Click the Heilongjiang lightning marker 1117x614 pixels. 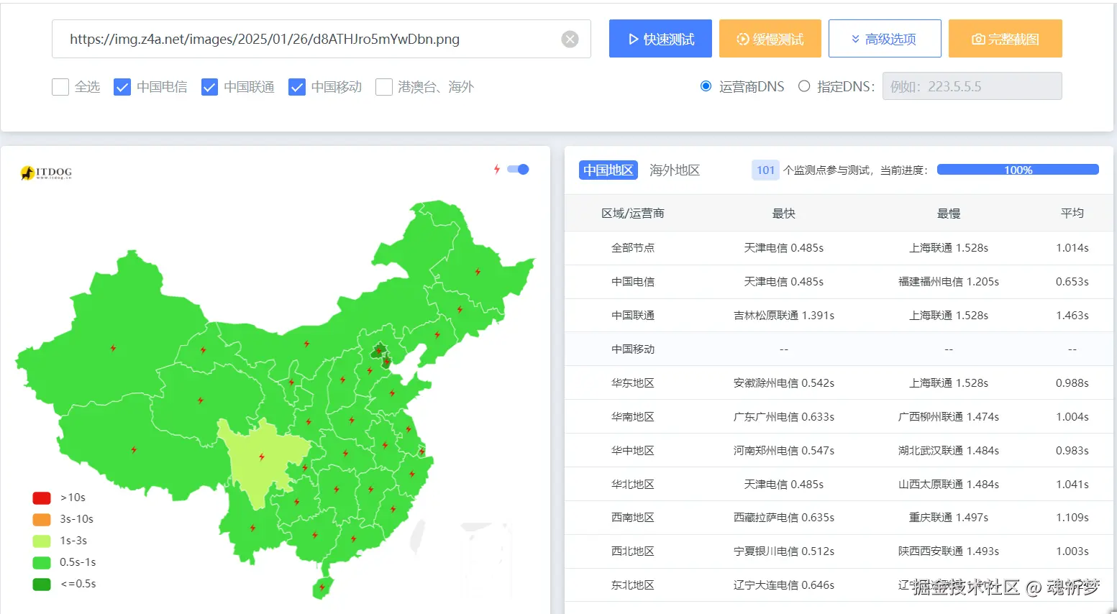478,272
